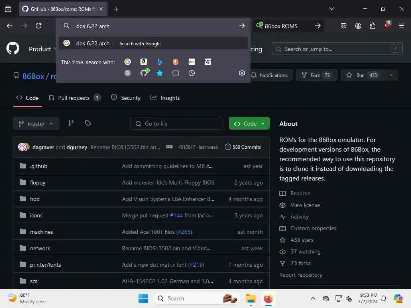Open Firefox hamburger application menu
This screenshot has height=308, width=411.
click(x=401, y=26)
